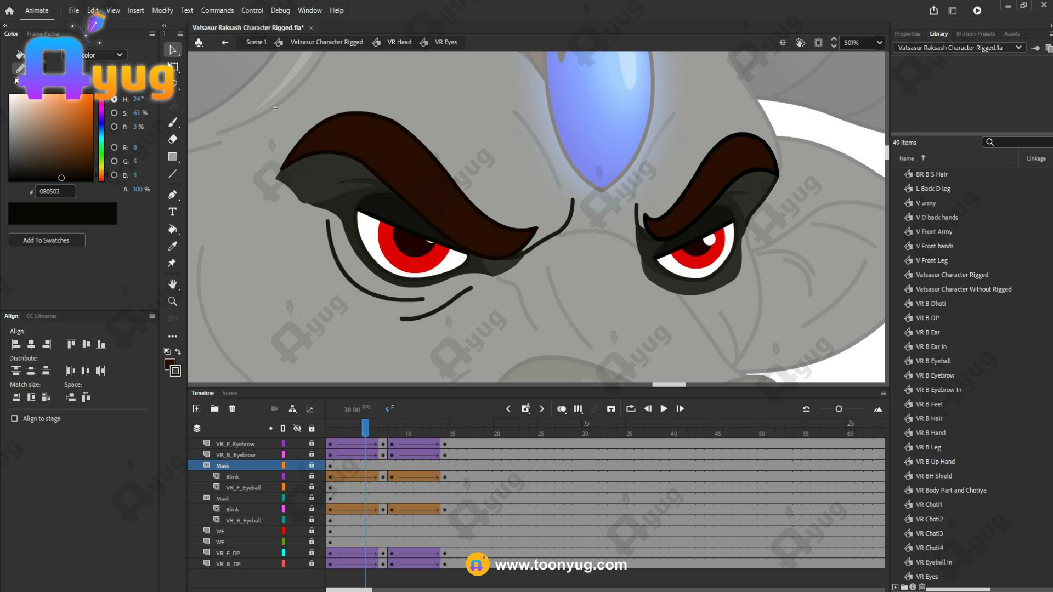Click Add To Swatches button
Image resolution: width=1053 pixels, height=592 pixels.
click(46, 240)
